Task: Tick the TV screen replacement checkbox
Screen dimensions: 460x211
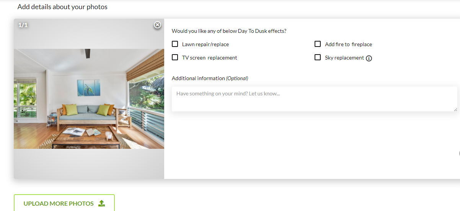Action: coord(175,57)
